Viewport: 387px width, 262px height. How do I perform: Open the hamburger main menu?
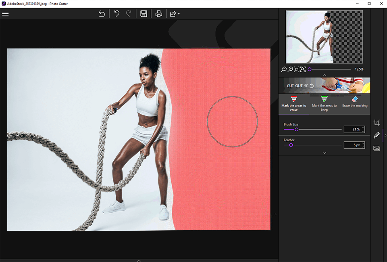click(6, 14)
